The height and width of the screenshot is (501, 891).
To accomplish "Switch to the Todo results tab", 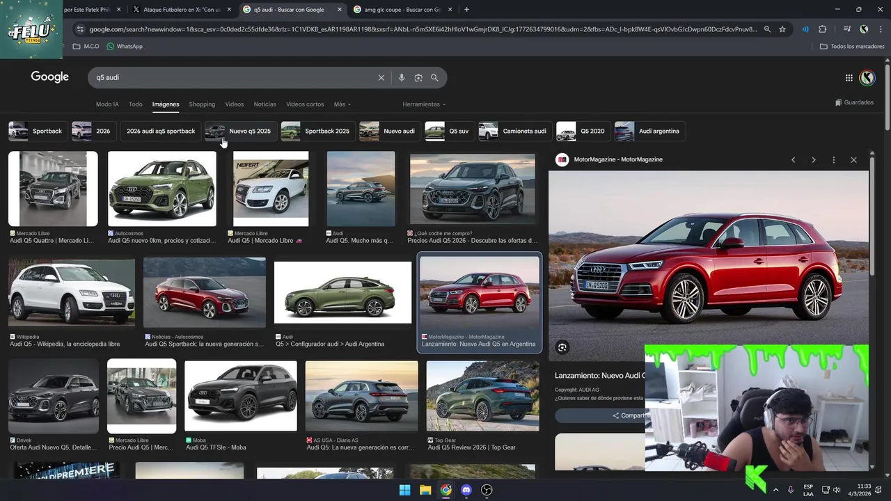I will tap(136, 104).
